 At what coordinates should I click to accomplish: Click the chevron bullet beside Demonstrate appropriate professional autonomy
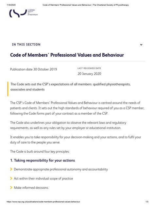(x=11, y=169)
